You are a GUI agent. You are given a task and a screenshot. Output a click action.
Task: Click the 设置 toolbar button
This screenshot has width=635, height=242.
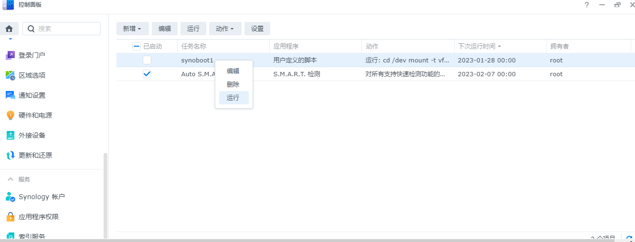pos(257,29)
